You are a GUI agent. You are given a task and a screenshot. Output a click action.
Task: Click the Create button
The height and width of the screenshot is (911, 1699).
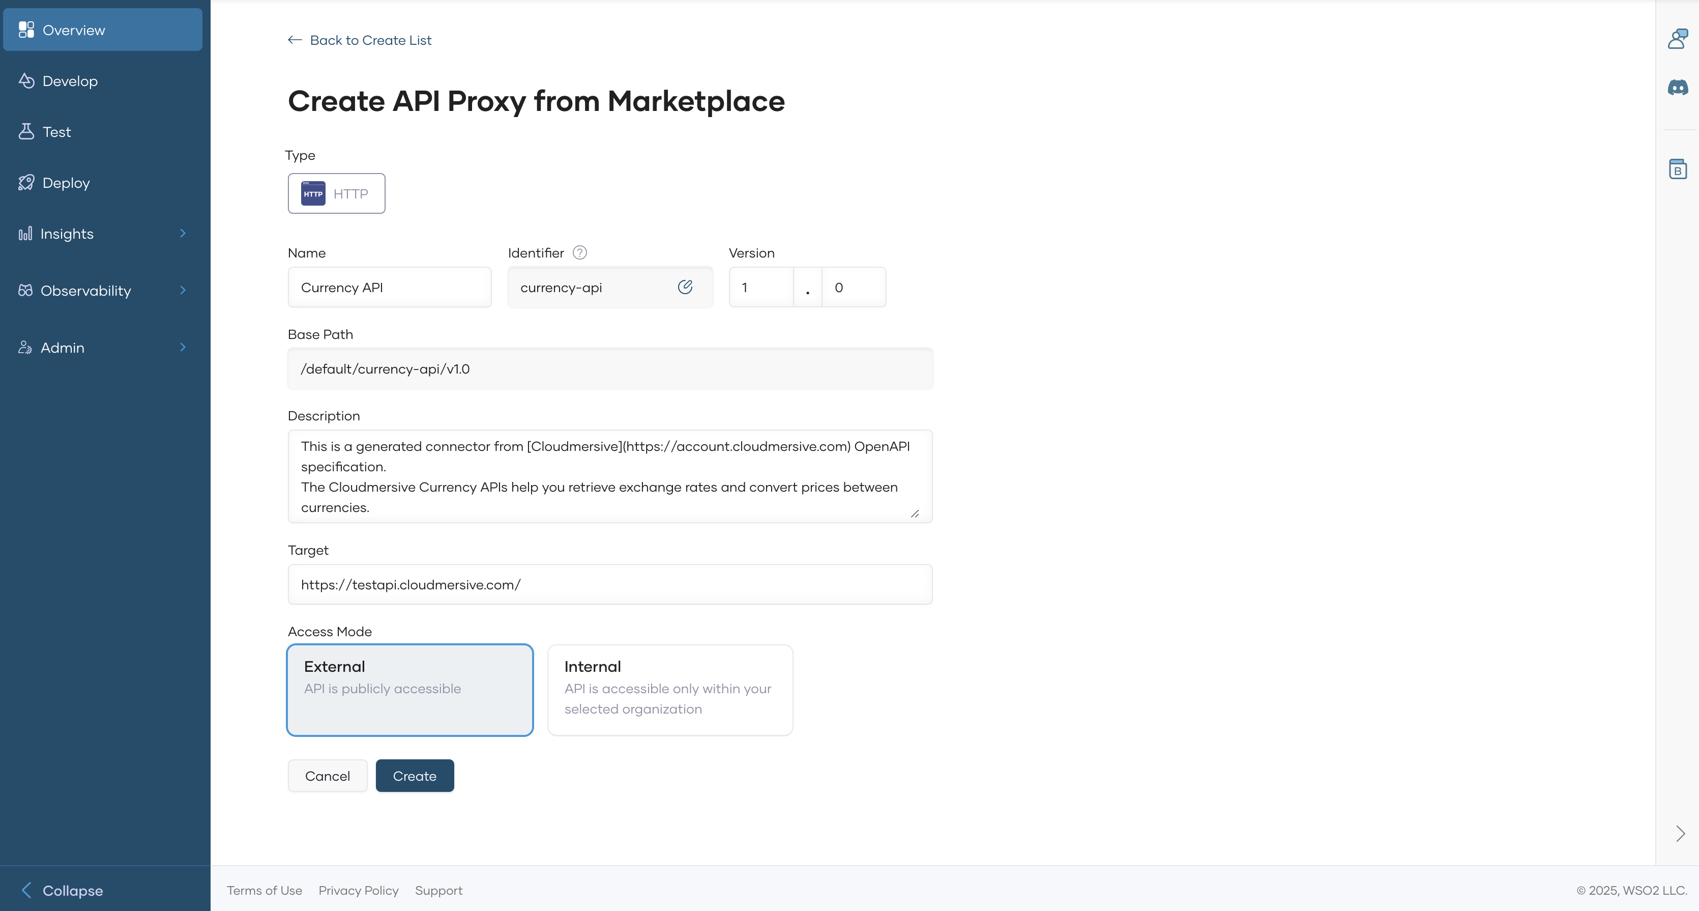(414, 776)
